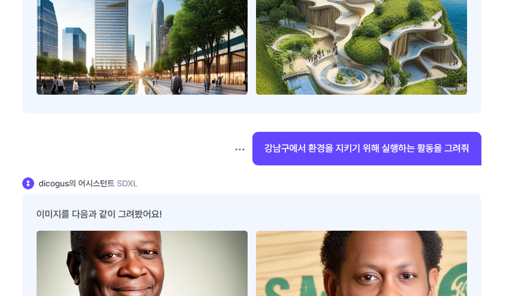This screenshot has width=527, height=296.
Task: Click the dicogus의 어시스턴트 name label
Action: click(76, 183)
